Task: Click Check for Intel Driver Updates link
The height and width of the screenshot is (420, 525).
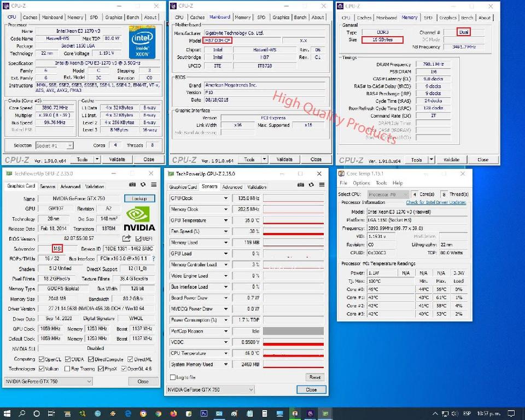Action: (x=436, y=202)
